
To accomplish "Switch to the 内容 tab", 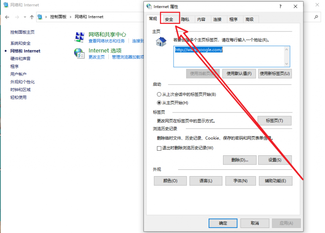I will click(201, 20).
